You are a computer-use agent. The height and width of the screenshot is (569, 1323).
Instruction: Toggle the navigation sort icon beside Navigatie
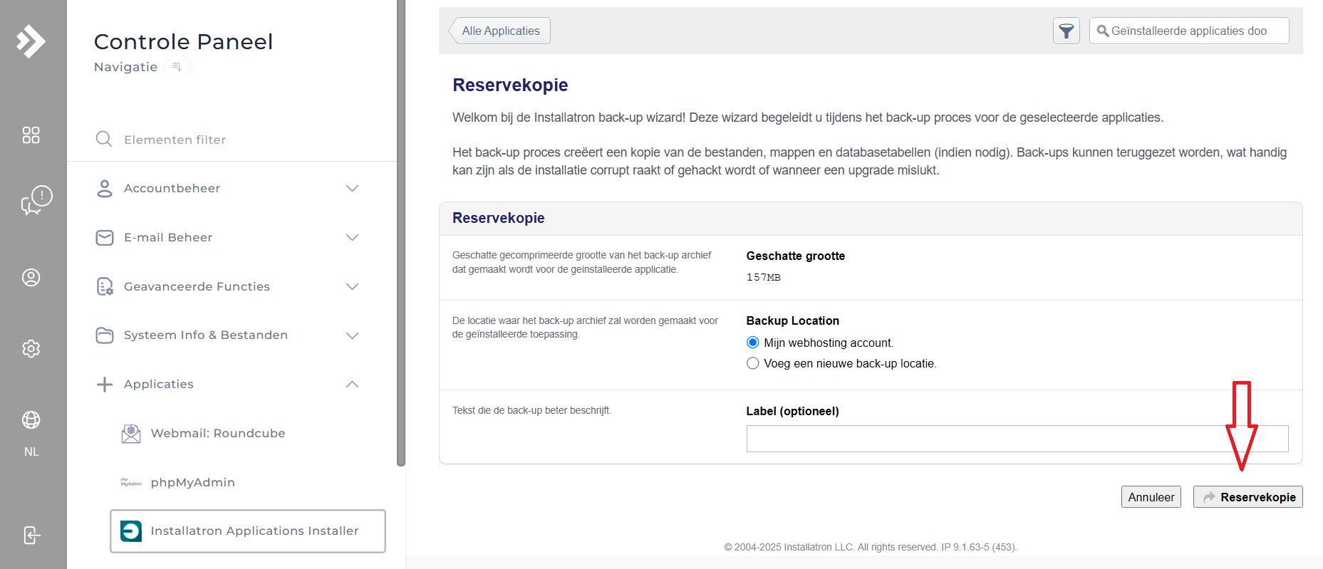tap(177, 67)
